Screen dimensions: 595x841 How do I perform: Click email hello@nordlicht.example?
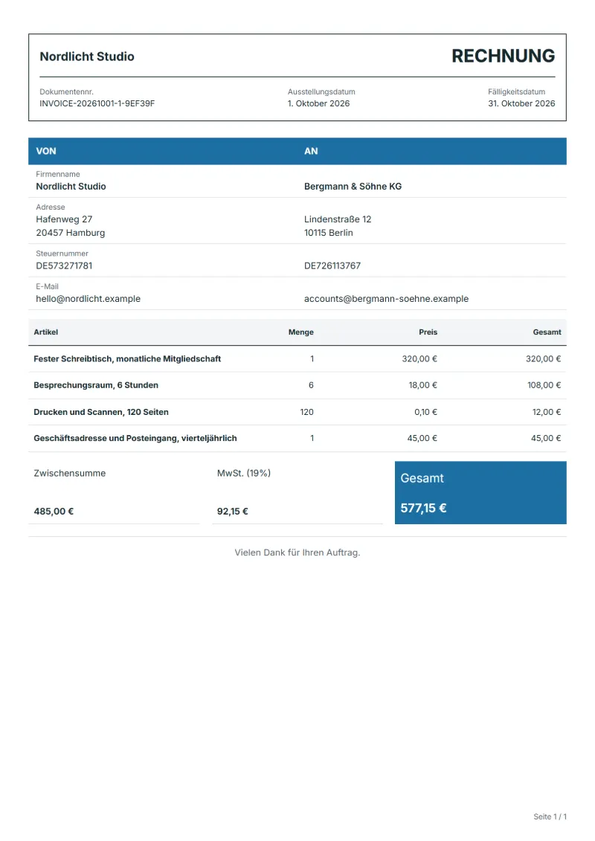tap(88, 299)
